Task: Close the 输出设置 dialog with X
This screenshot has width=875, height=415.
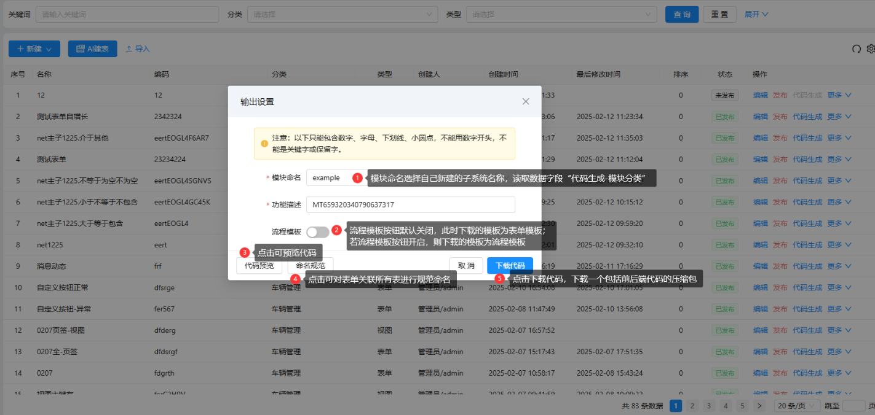Action: [x=526, y=101]
